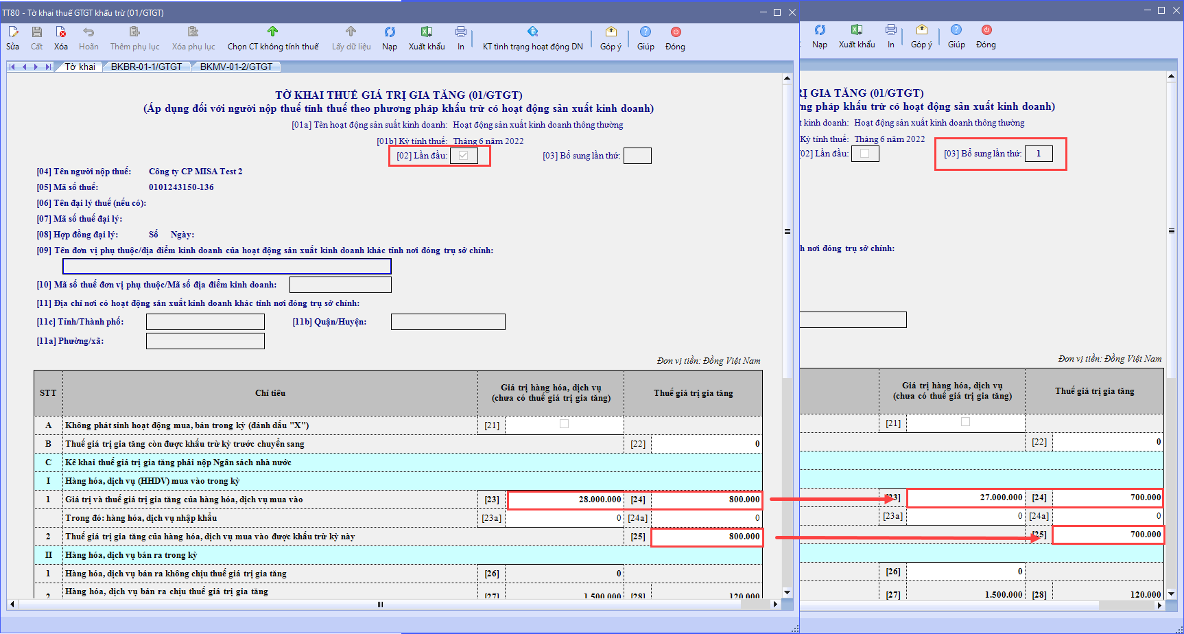Click Chọn CT không tính thuế icon
The height and width of the screenshot is (634, 1184).
272,32
